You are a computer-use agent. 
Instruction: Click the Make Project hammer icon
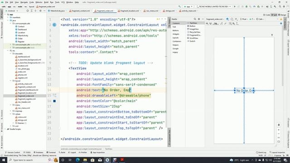coord(179,6)
